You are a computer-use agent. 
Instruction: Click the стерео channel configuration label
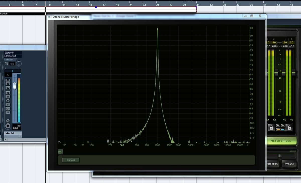coord(9,60)
